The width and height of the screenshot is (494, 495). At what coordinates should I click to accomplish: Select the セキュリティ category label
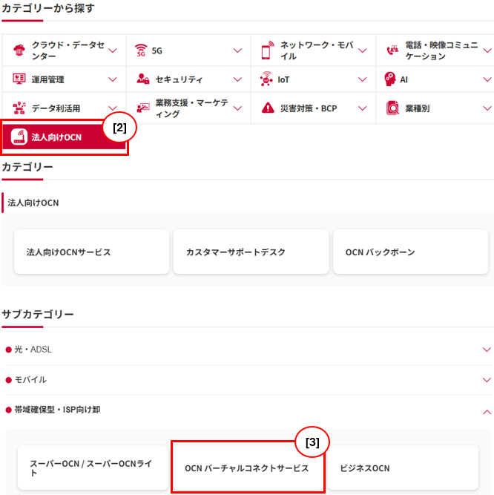click(x=179, y=79)
